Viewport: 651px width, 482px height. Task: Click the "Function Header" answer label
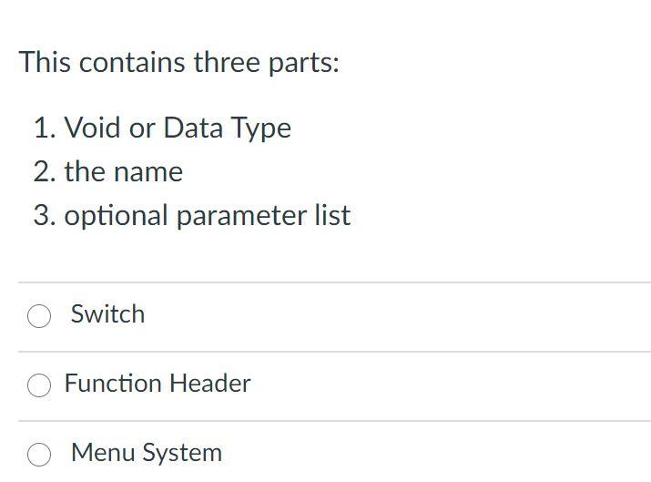[158, 384]
